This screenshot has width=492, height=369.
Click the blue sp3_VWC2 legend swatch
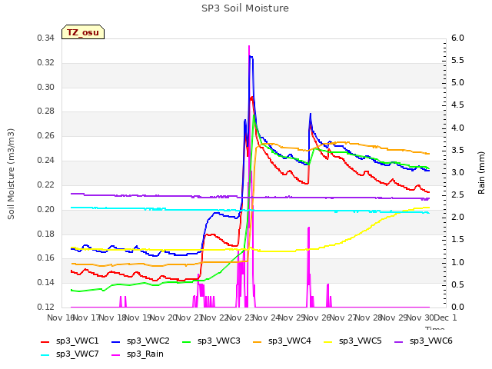116,341
